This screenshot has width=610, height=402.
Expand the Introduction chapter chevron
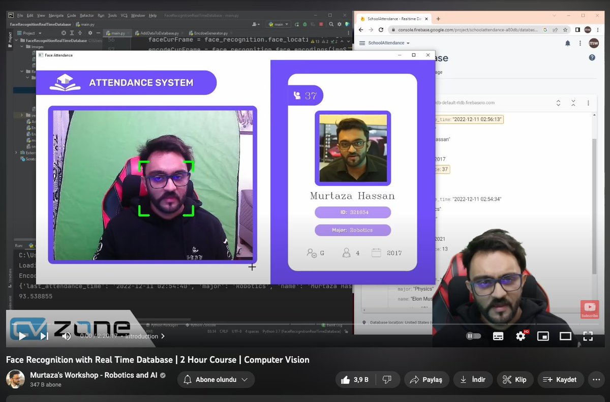[163, 336]
